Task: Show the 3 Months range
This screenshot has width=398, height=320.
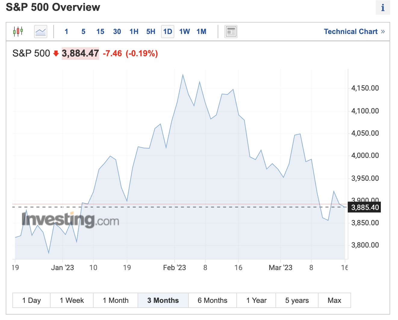Action: point(163,300)
